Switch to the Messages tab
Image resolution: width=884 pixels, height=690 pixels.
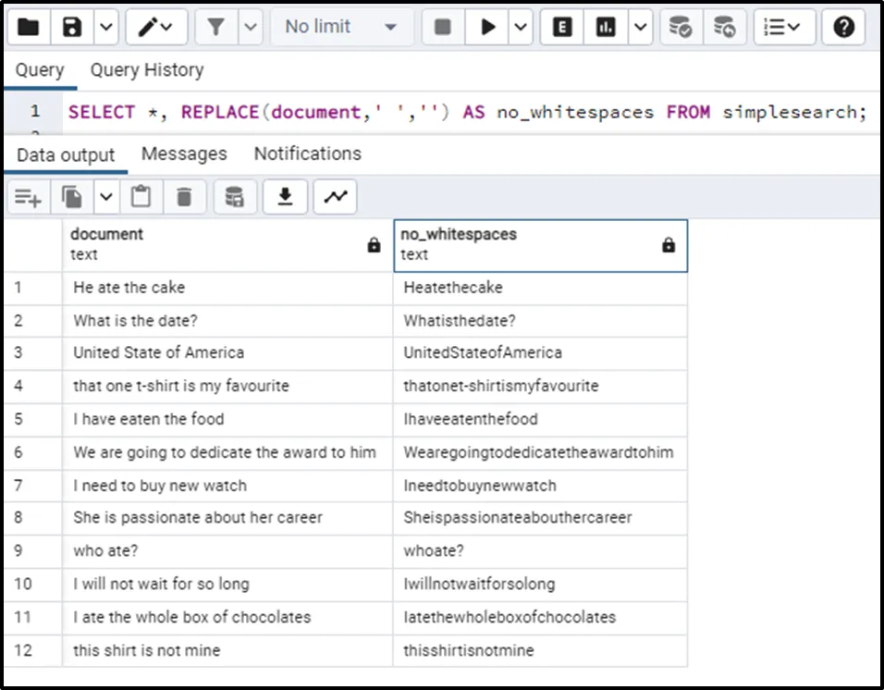184,154
